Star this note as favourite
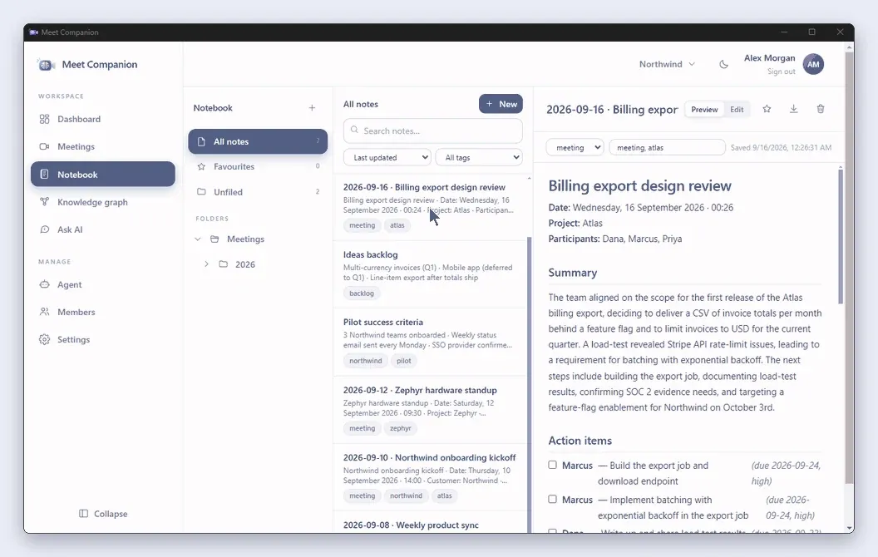The height and width of the screenshot is (557, 878). (x=767, y=109)
